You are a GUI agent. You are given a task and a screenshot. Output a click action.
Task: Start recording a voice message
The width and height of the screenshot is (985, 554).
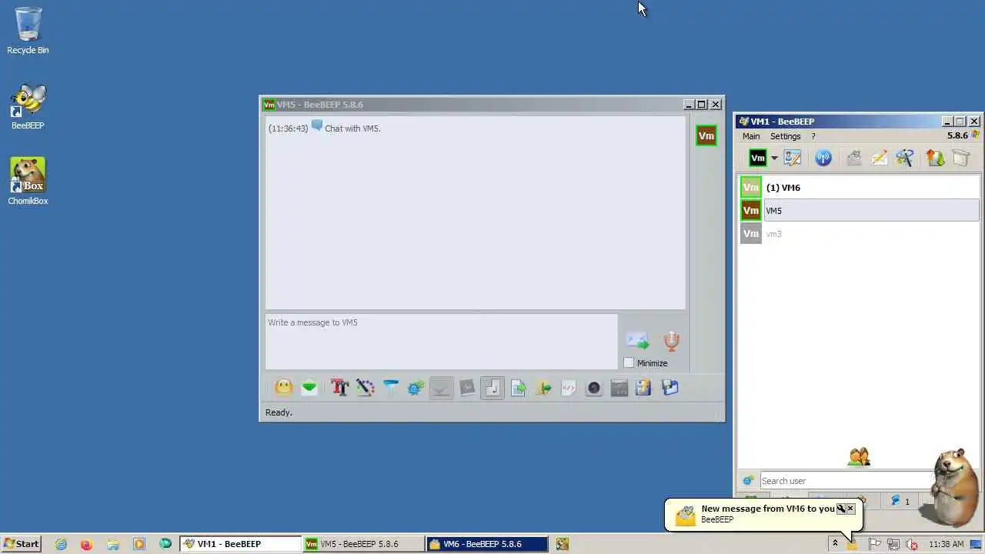[x=671, y=340]
